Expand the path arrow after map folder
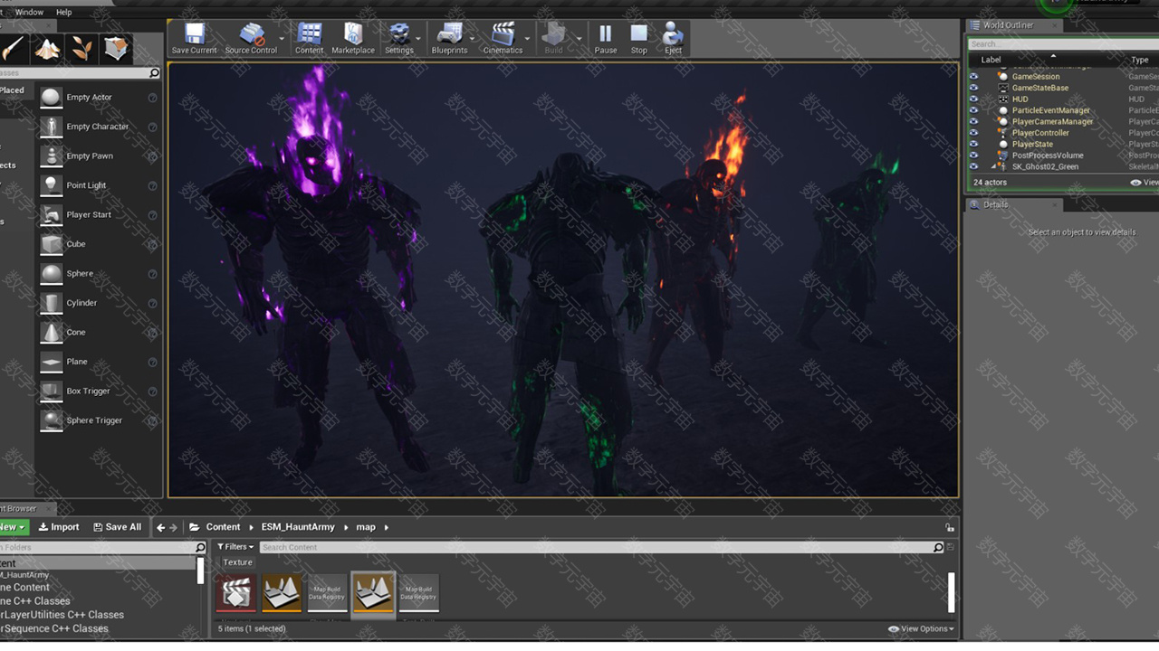The image size is (1159, 651). (387, 527)
